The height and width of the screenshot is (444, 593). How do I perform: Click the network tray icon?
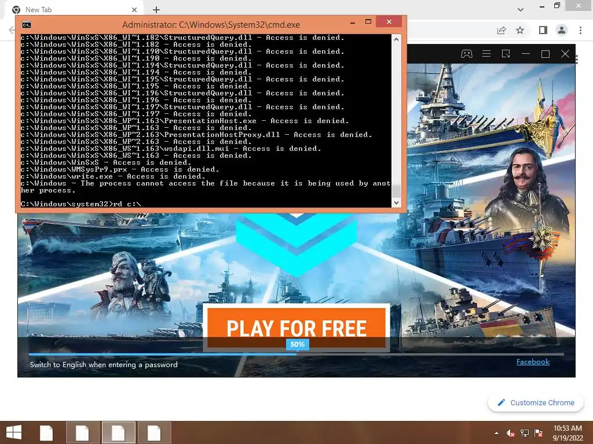[x=525, y=433]
